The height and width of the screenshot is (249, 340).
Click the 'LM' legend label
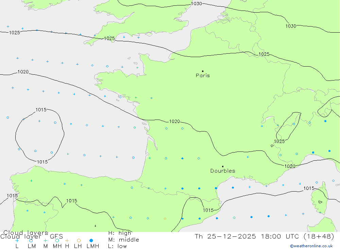pos(32,246)
